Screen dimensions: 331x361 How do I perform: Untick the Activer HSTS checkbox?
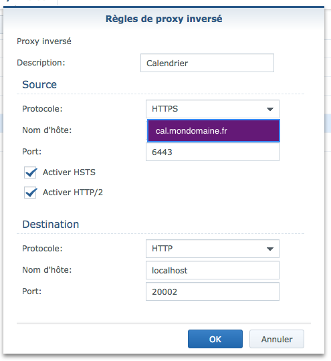(30, 172)
